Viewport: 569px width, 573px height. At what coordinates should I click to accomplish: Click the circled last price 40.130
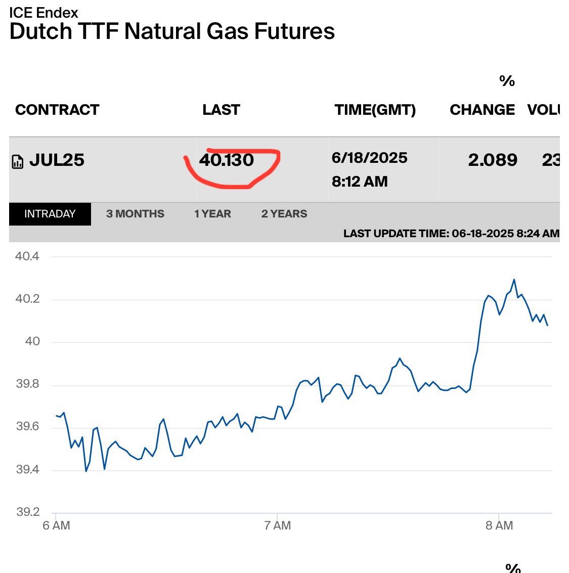[x=227, y=160]
